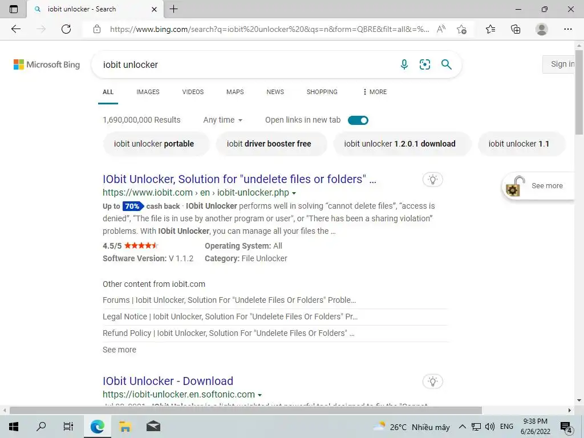Open the user profile icon
Image resolution: width=584 pixels, height=438 pixels.
(x=542, y=29)
